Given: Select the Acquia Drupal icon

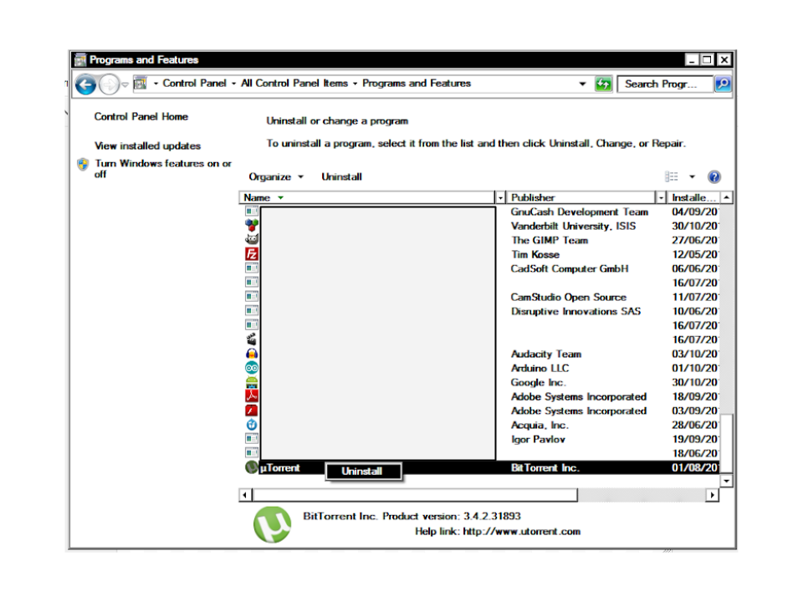Looking at the screenshot, I should pyautogui.click(x=252, y=425).
